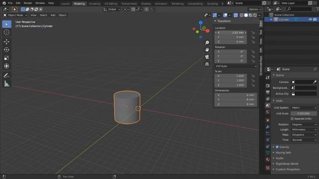Screen dimensions: 319x179
Task: Toggle Cylinder render camera icon in outliner
Action: [x=315, y=19]
